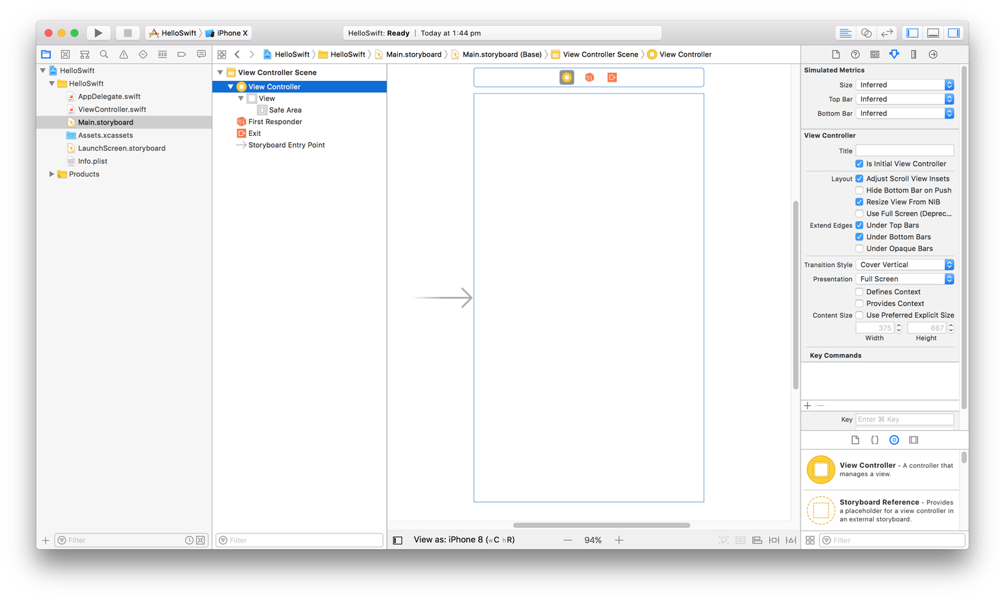Switch to Version editor icon

(x=887, y=33)
